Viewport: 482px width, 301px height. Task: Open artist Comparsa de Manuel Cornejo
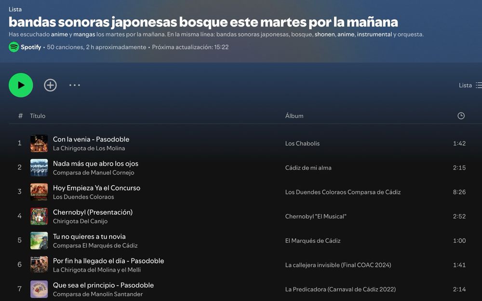(94, 172)
